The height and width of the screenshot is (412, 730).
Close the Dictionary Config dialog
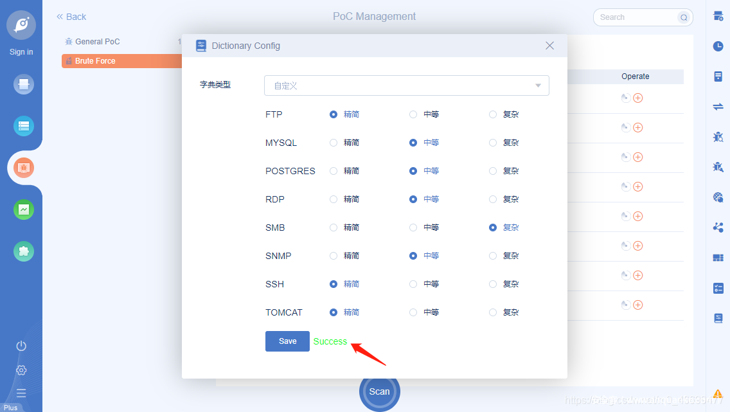click(550, 46)
